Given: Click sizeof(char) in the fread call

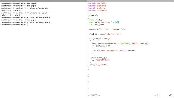Looking at the screenshot, I should point(124,44).
